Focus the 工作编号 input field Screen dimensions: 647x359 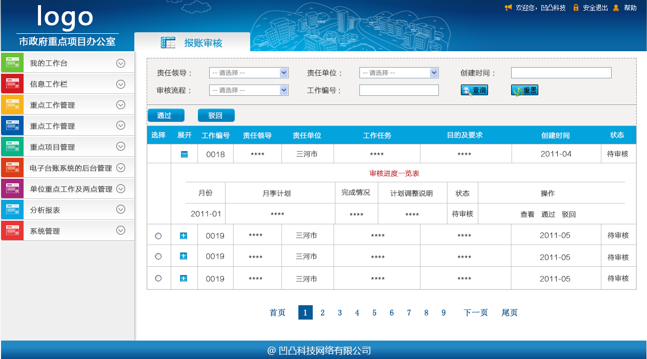tap(399, 90)
